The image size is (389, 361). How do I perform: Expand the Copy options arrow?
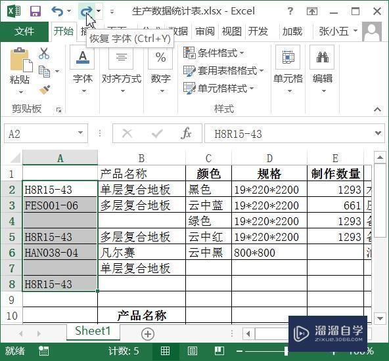coord(57,72)
